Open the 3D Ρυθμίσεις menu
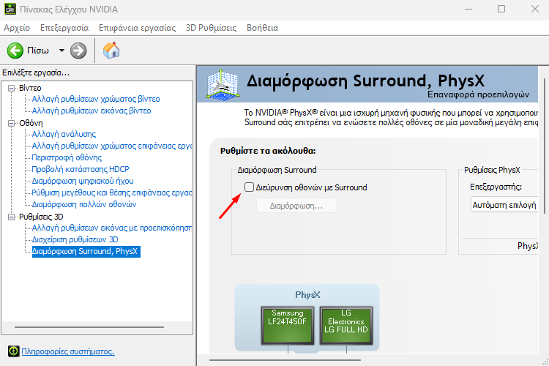The height and width of the screenshot is (366, 549). [211, 28]
